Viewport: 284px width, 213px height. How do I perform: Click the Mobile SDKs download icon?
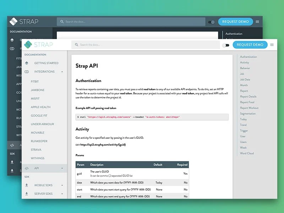(x=27, y=185)
